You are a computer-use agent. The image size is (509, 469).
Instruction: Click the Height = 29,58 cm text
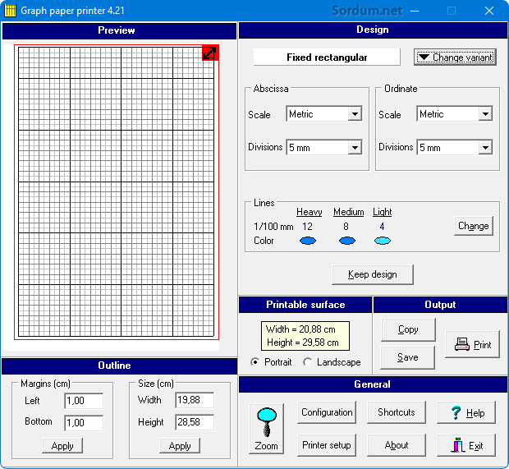303,343
